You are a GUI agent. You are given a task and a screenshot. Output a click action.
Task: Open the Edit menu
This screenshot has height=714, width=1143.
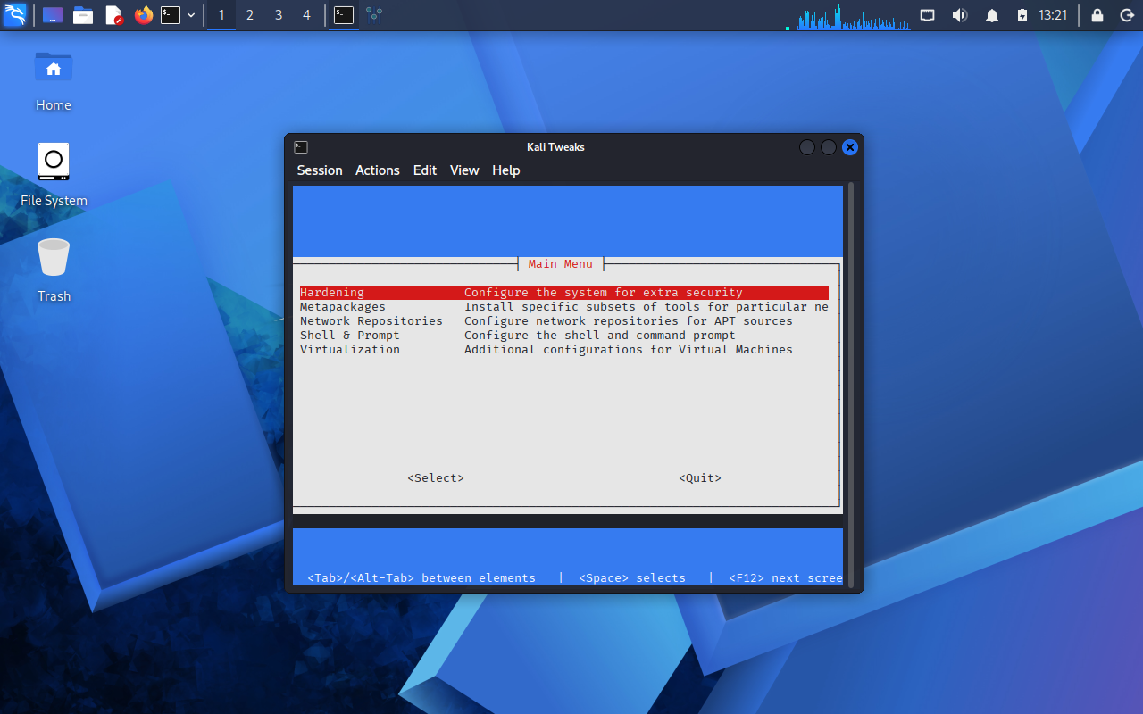(x=425, y=170)
